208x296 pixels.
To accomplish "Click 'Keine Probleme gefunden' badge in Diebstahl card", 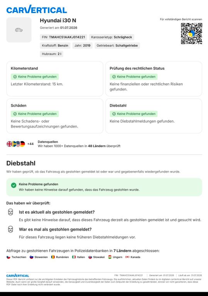I will [134, 114].
